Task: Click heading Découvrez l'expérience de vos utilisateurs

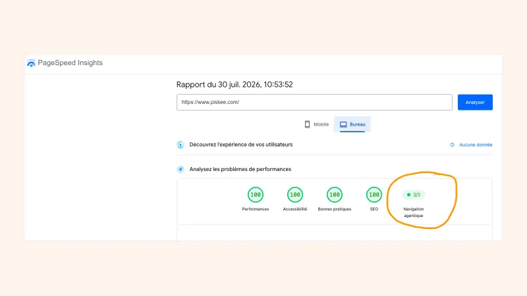Action: click(241, 145)
